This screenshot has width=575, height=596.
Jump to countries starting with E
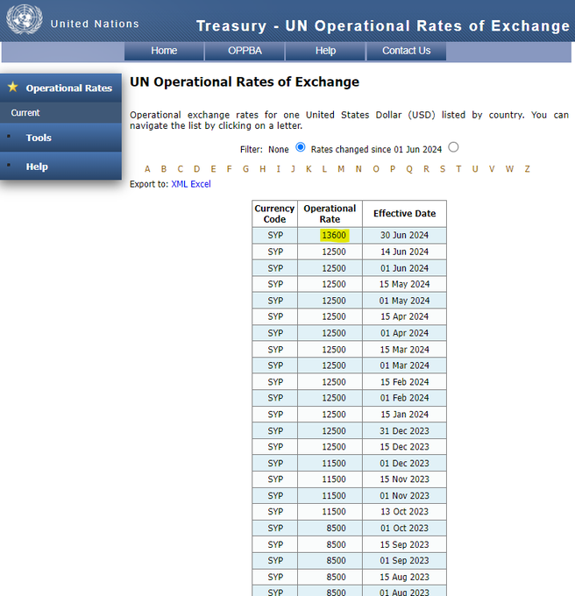(213, 169)
